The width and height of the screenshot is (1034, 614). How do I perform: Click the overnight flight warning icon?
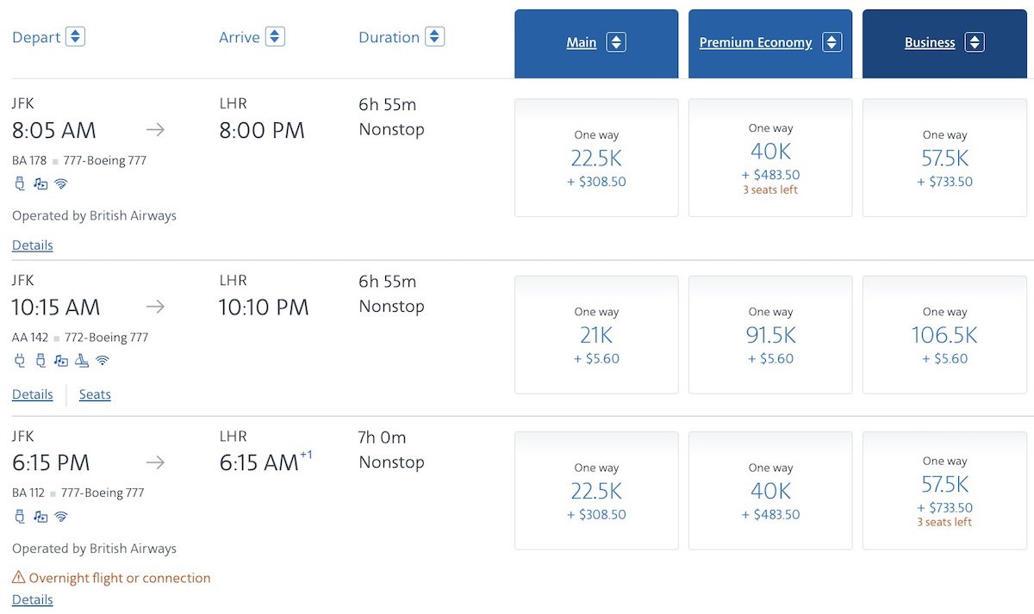tap(18, 578)
